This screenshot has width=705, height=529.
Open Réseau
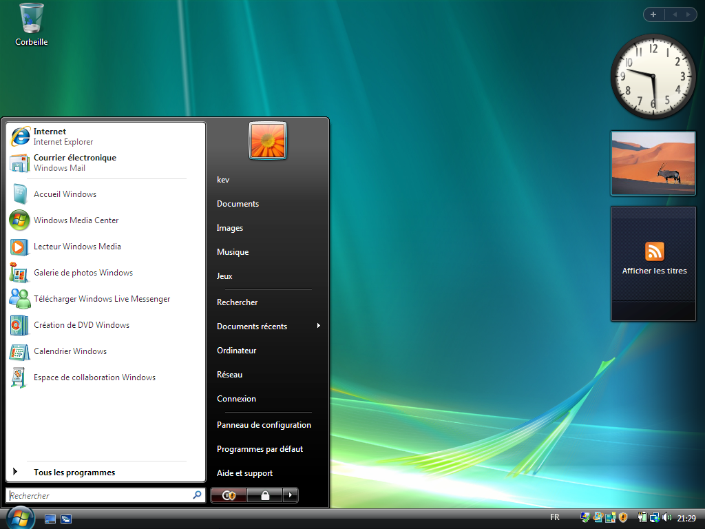[x=229, y=374]
